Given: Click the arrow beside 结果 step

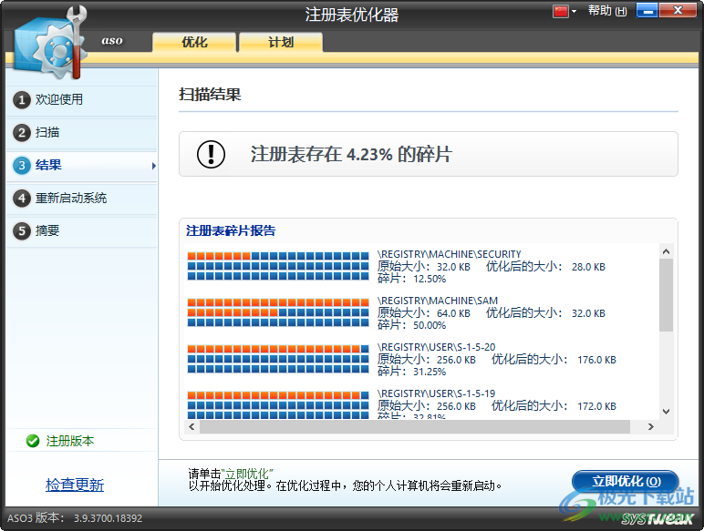Looking at the screenshot, I should (x=153, y=166).
